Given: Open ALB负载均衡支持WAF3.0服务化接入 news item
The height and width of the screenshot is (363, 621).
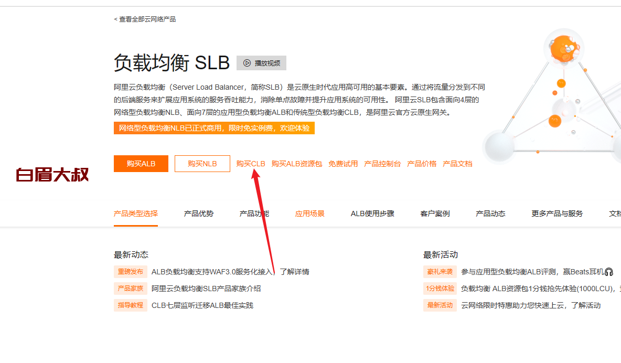Looking at the screenshot, I should point(230,272).
